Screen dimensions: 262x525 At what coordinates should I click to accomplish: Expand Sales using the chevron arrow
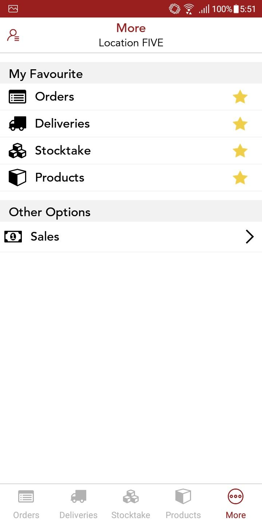[250, 237]
